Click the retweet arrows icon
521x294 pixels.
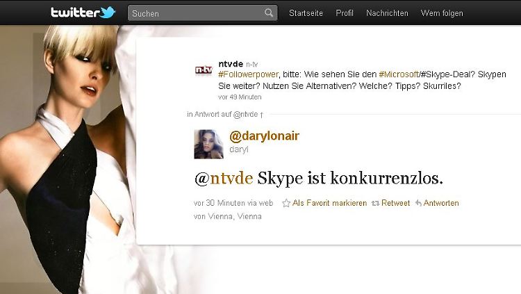click(375, 203)
